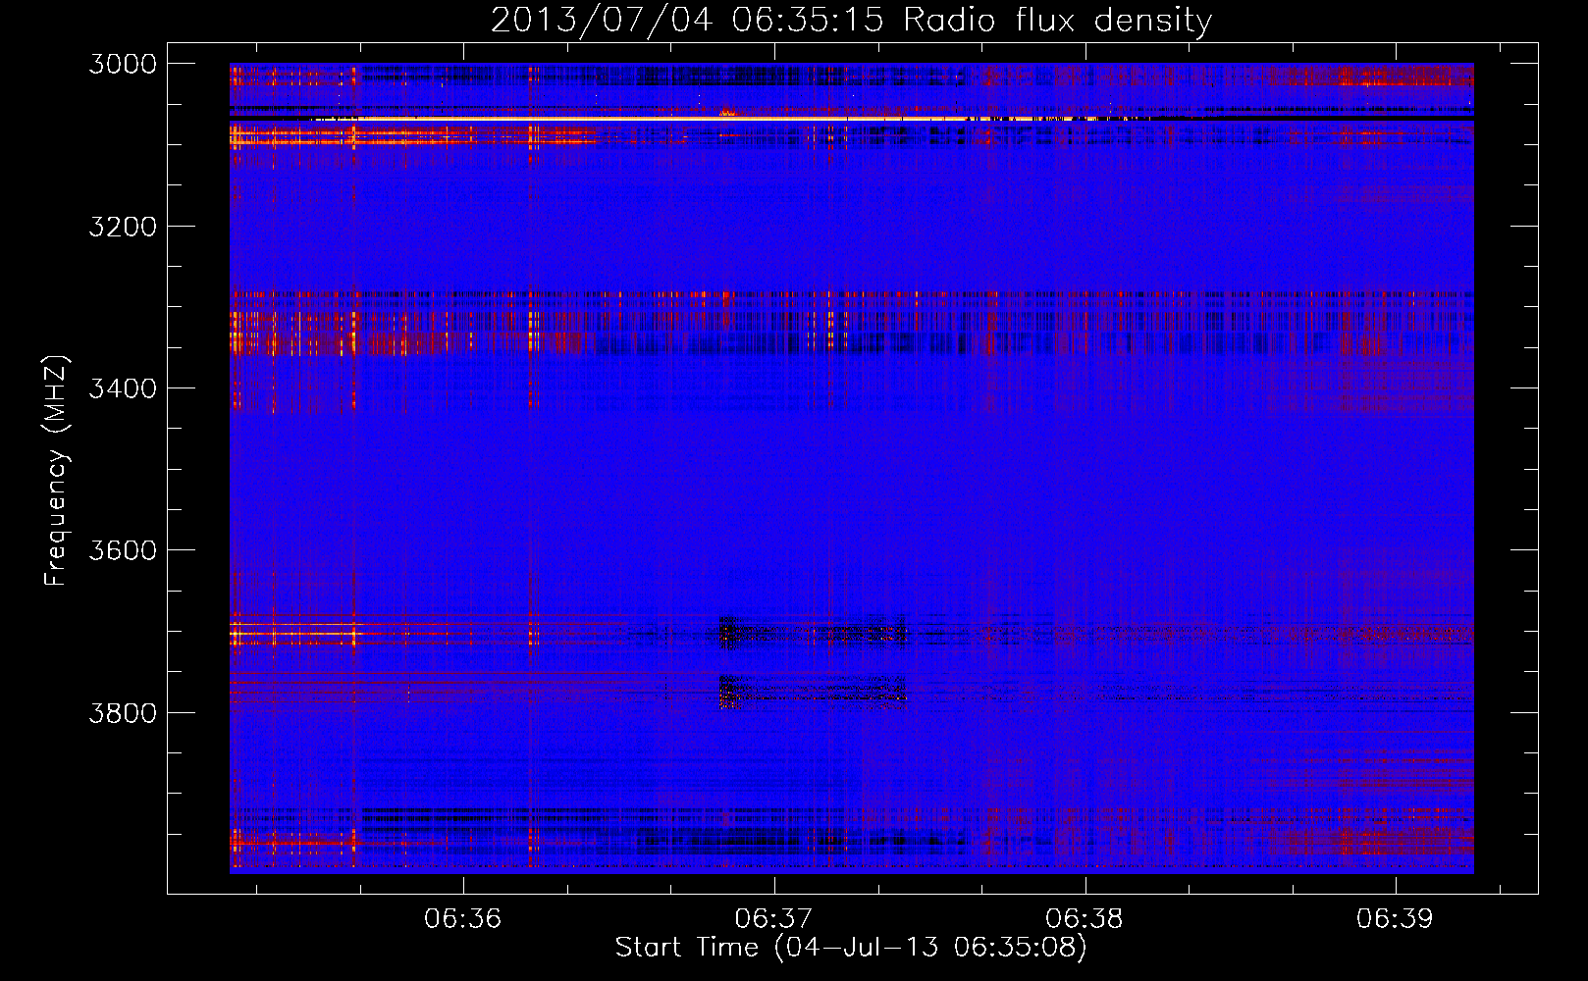Select the 3800 frequency tick label

(123, 712)
